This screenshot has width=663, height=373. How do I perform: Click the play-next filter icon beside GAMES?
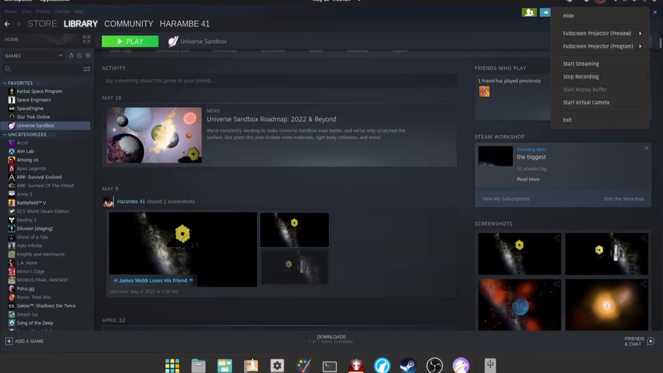point(88,55)
